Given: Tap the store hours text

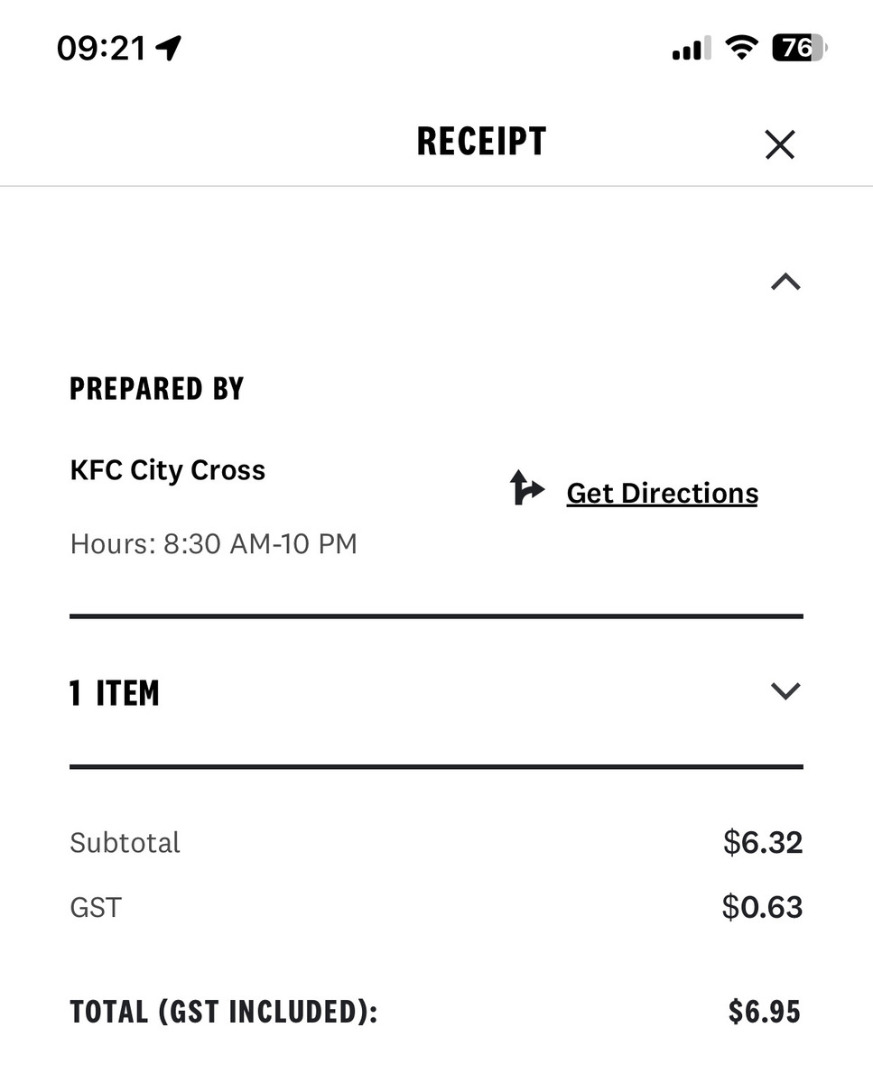Looking at the screenshot, I should pos(214,544).
